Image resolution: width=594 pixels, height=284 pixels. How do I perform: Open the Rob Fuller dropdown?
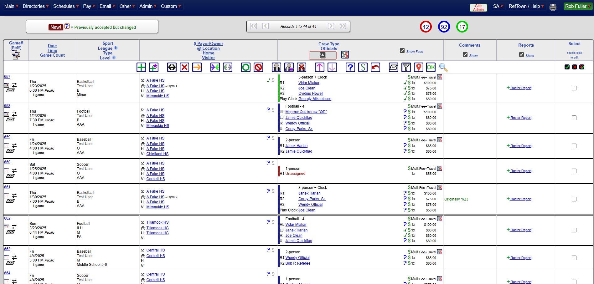coord(577,6)
